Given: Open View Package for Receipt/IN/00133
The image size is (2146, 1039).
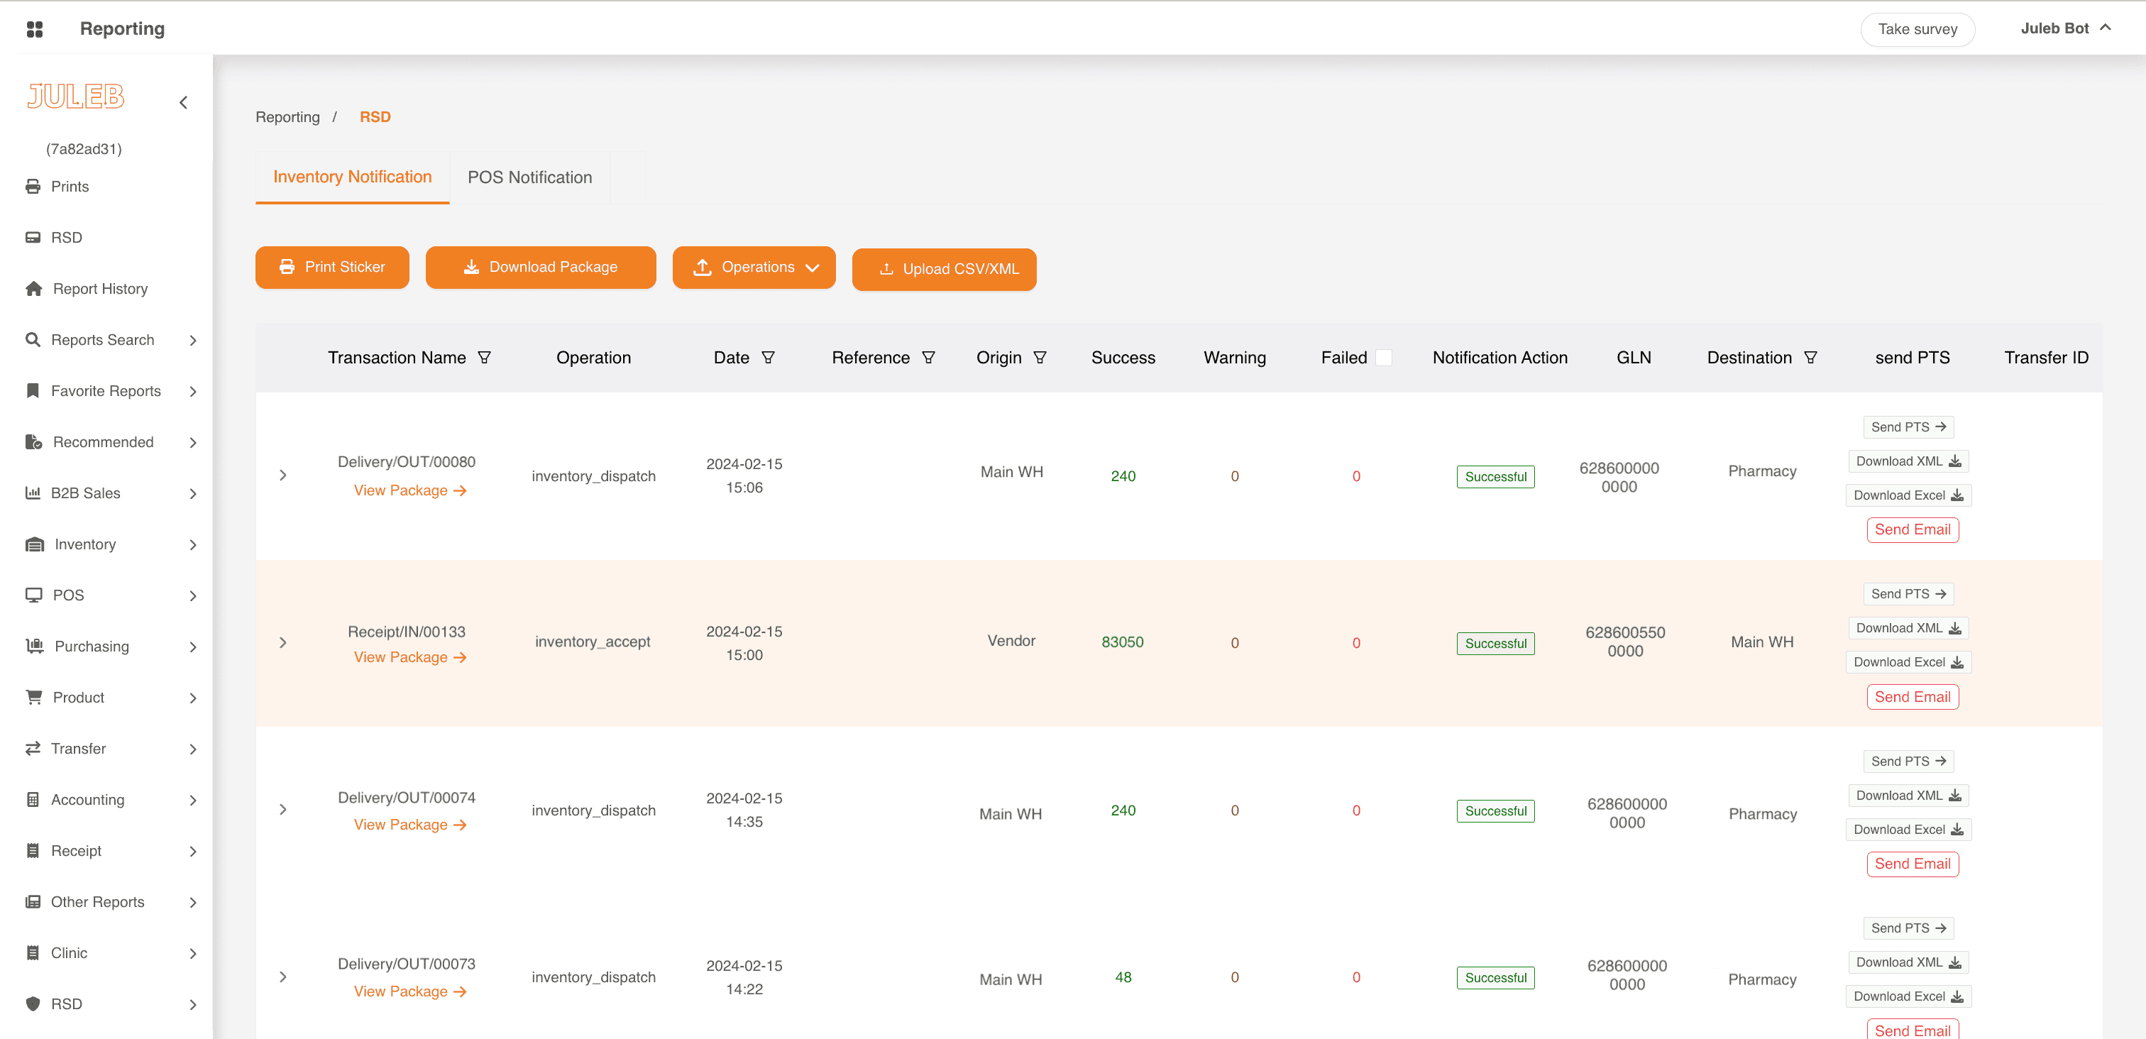Looking at the screenshot, I should click(x=410, y=656).
